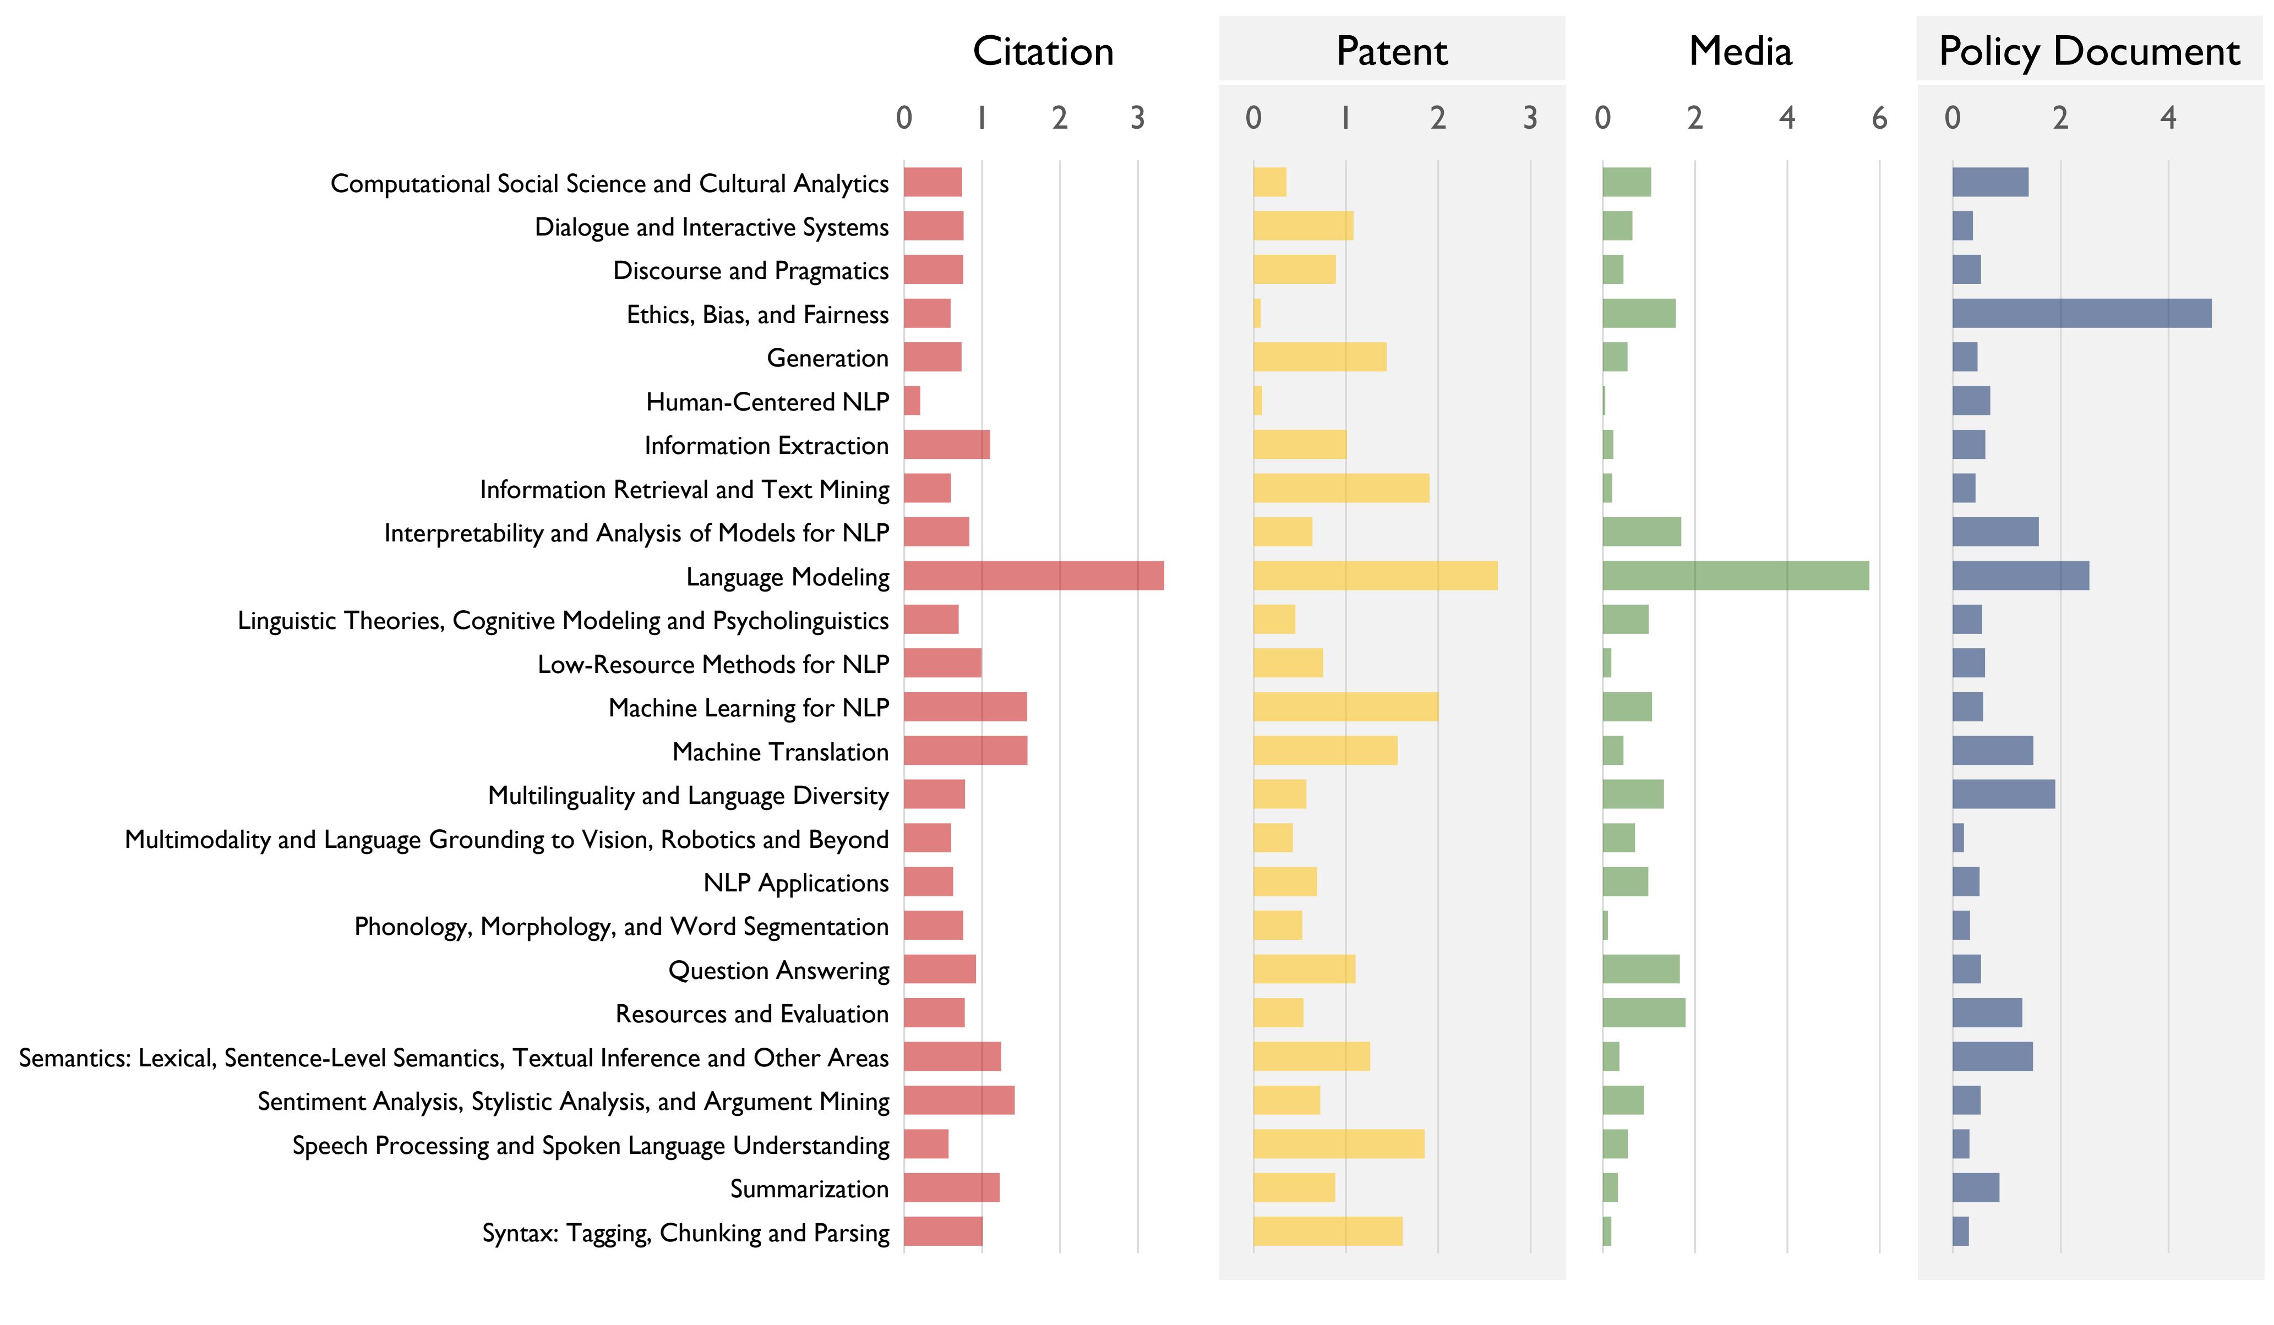The width and height of the screenshot is (2274, 1325).
Task: Click the Ethics, Bias, and Fairness policy bar
Action: pyautogui.click(x=2081, y=313)
